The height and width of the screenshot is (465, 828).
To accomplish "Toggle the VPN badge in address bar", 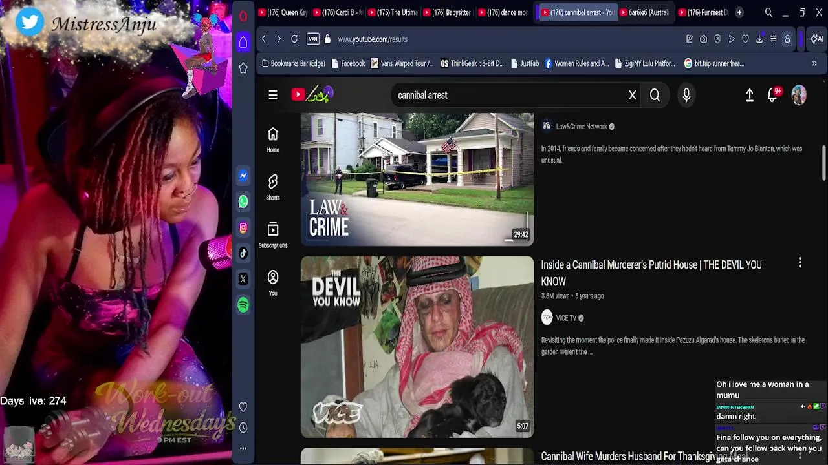I will [x=313, y=39].
